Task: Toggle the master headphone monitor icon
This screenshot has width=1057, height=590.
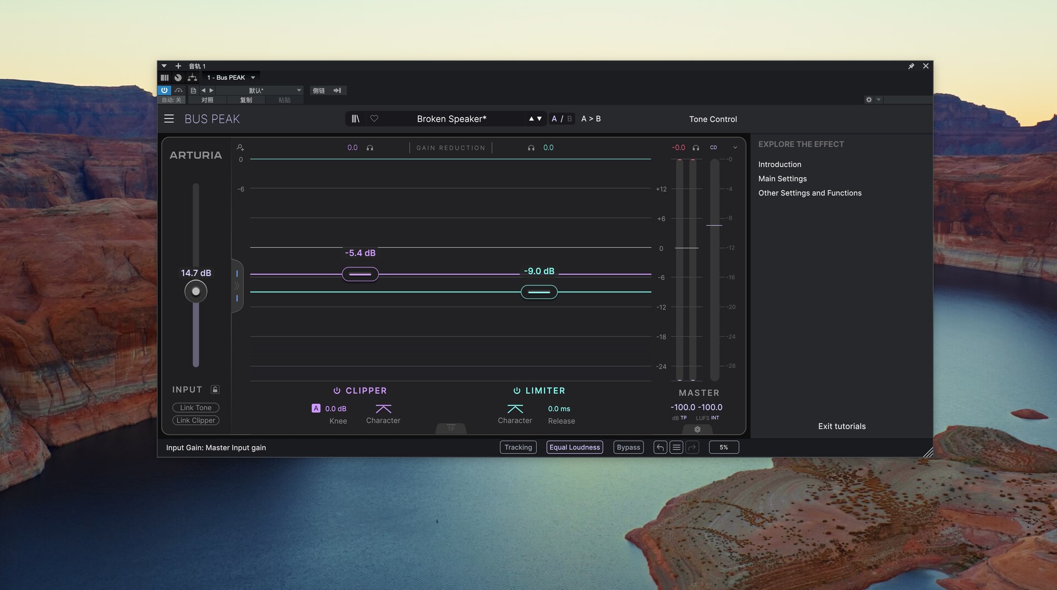Action: pos(696,148)
